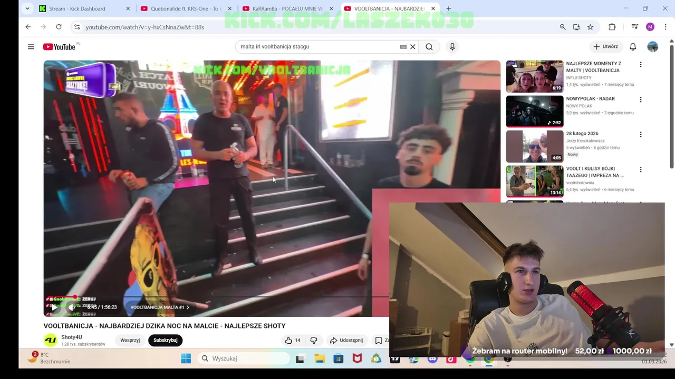Viewport: 675px width, 379px height.
Task: Subscribe with the Subskrybuj button
Action: pos(165,341)
